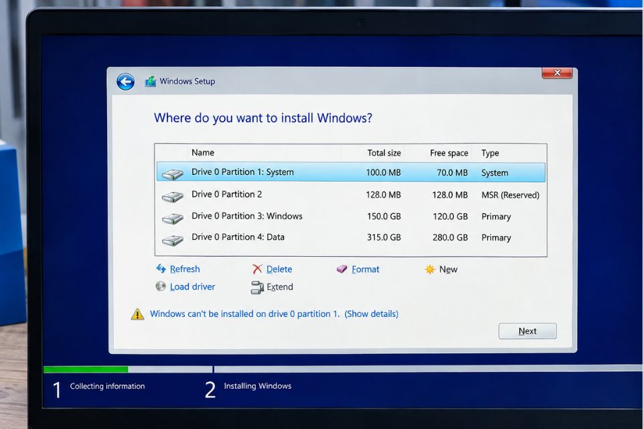
Task: Click the 100.0 MB total size cell
Action: (383, 172)
